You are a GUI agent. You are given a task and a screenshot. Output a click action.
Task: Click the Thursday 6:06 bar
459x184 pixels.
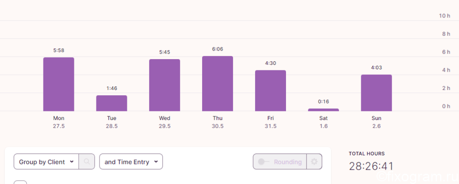click(217, 84)
